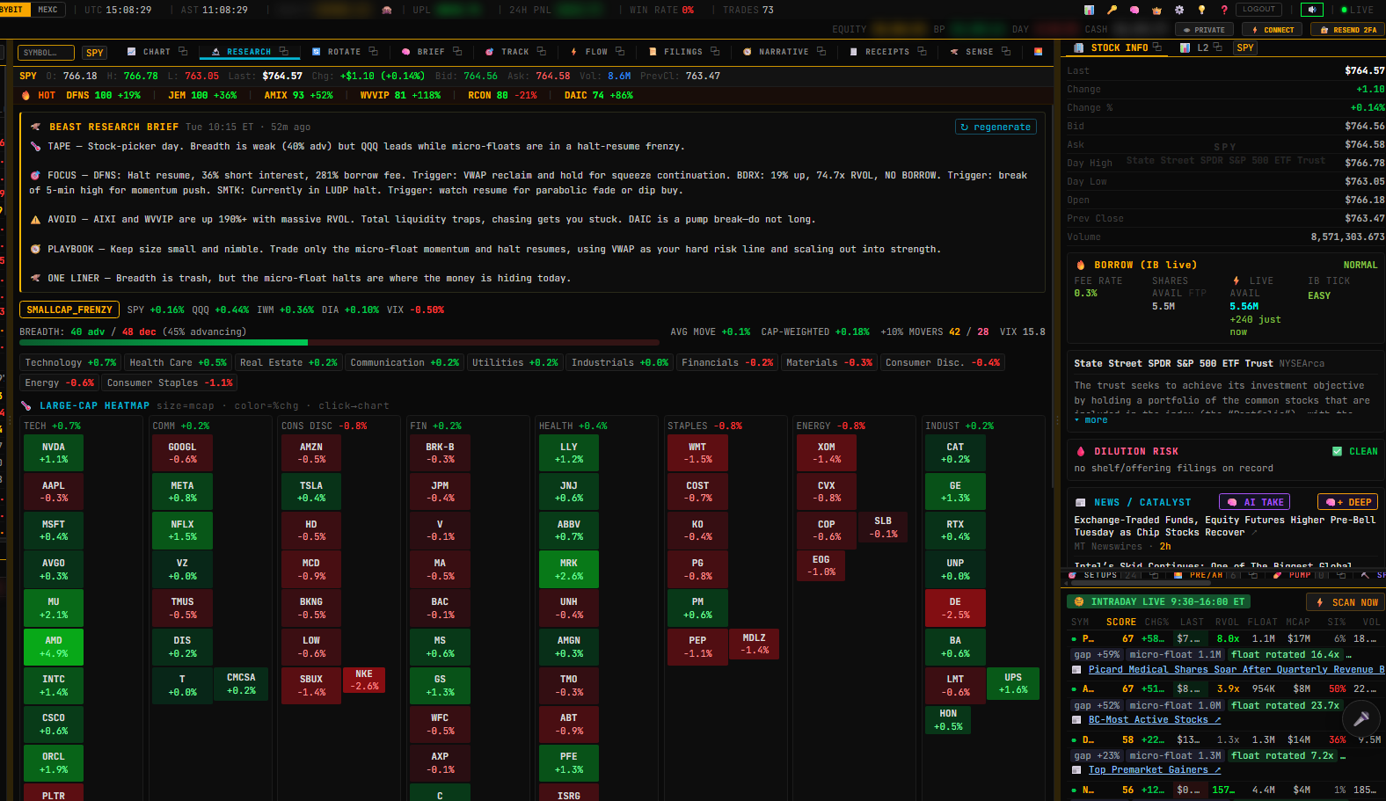1386x801 pixels.
Task: Switch to the ROTATE tab
Action: (x=336, y=52)
